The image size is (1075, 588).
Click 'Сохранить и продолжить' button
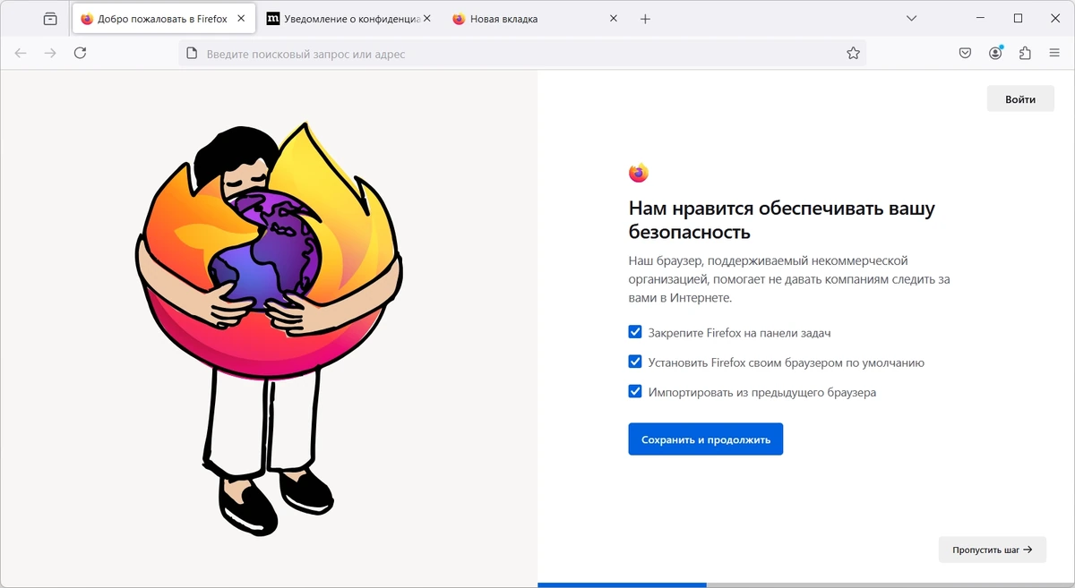click(706, 439)
